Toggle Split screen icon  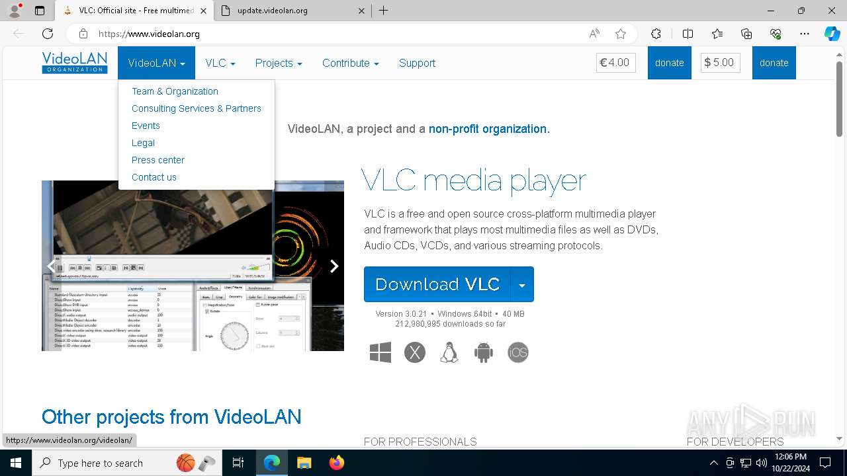click(688, 34)
